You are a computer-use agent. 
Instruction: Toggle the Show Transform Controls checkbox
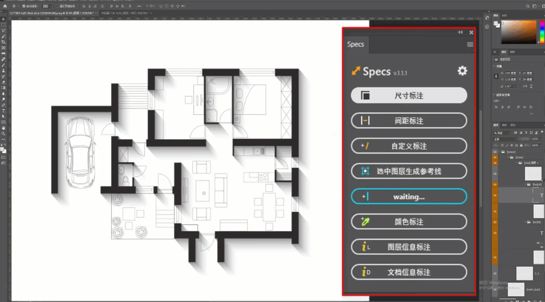(x=57, y=6)
